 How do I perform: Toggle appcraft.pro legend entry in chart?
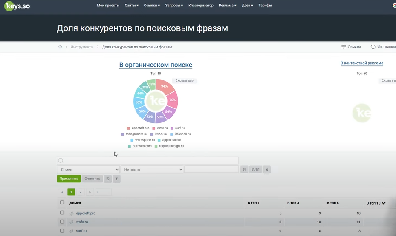pyautogui.click(x=138, y=128)
